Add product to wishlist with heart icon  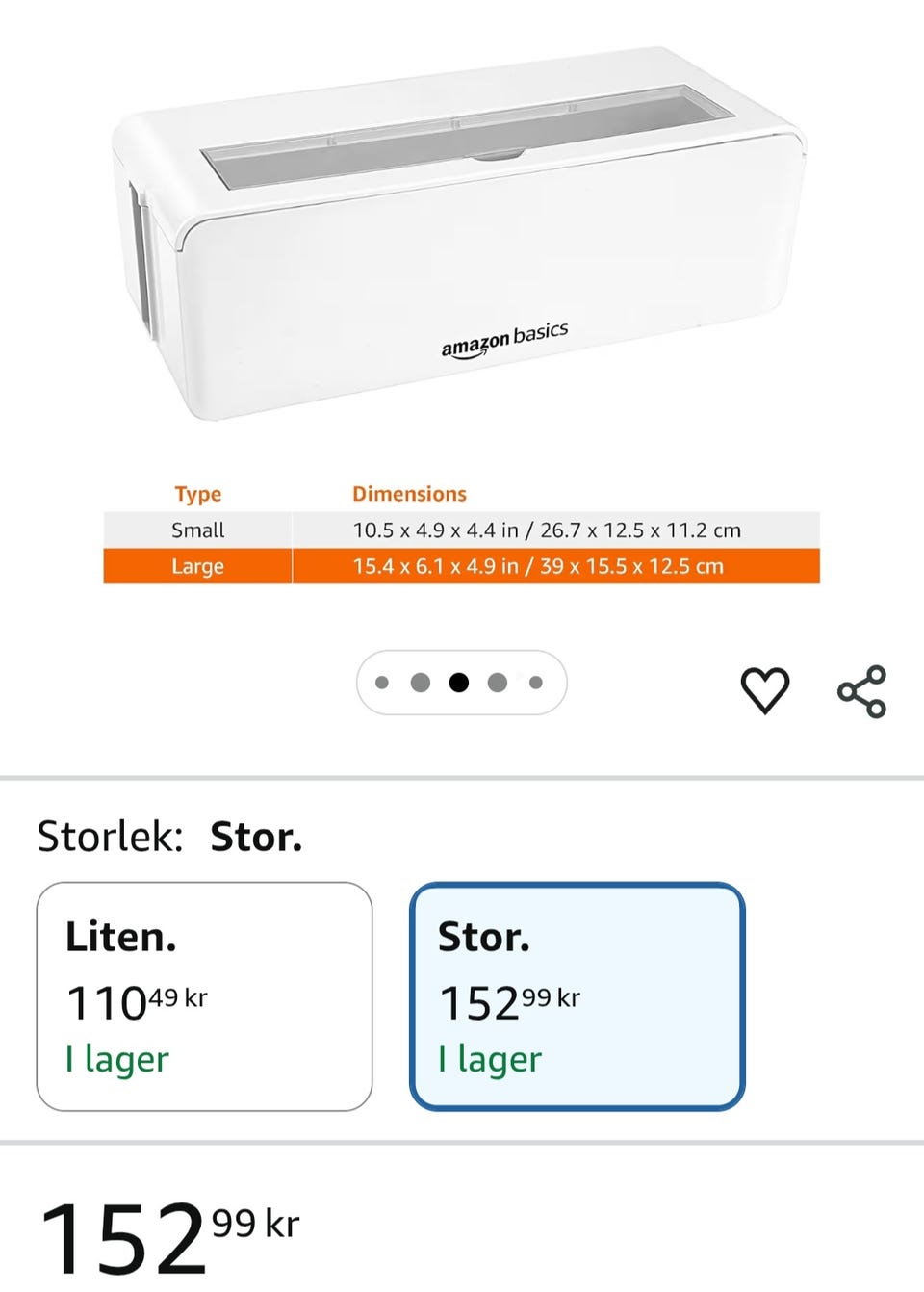pos(765,690)
